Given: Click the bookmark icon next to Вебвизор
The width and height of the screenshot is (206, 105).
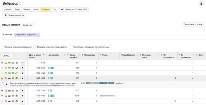Looking at the screenshot, I should click(x=21, y=4).
